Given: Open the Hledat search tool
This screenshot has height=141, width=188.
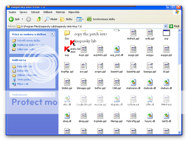Looking at the screenshot, I should tap(51, 19).
